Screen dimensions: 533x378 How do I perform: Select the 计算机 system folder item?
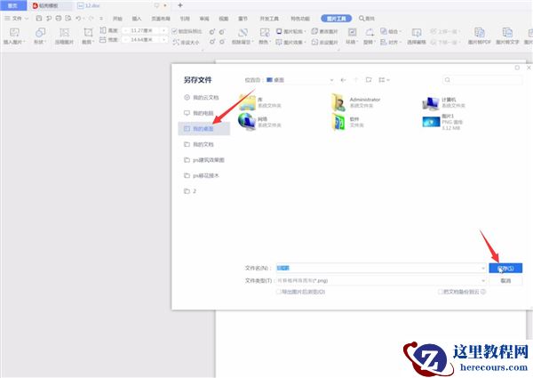[443, 102]
